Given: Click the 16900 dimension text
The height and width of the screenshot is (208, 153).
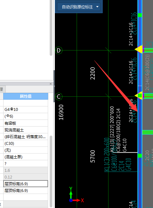Looking at the screenshot, I should point(61,112).
